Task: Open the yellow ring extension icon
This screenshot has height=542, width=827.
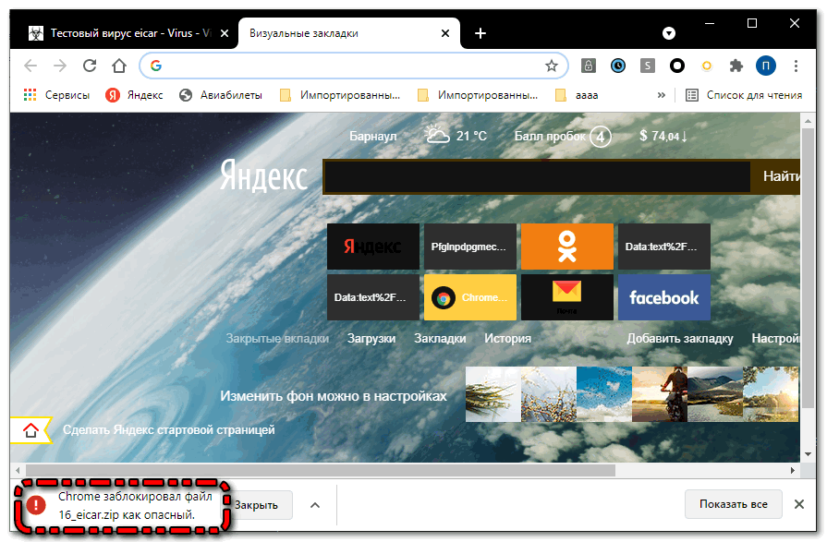Action: coord(706,66)
